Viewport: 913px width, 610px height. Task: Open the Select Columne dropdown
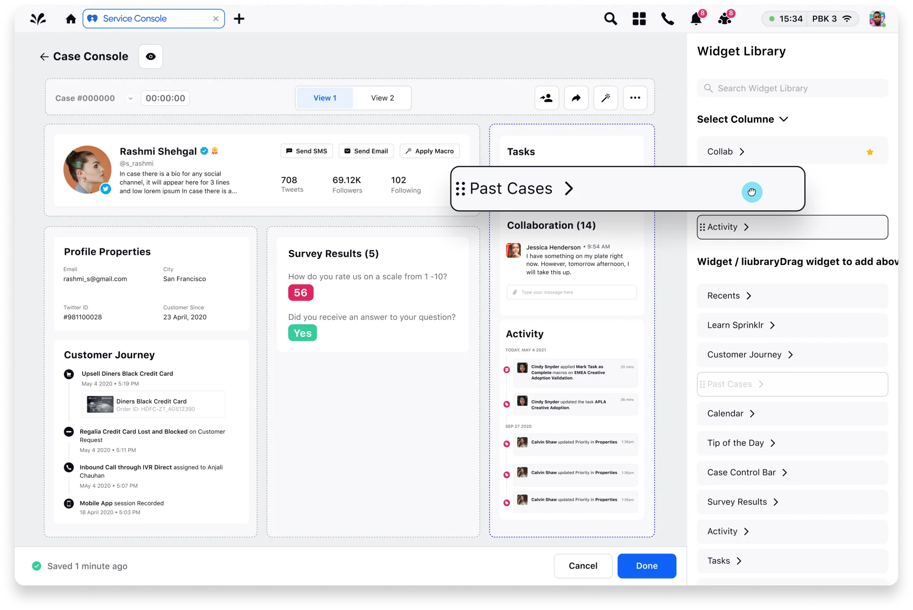(x=742, y=119)
